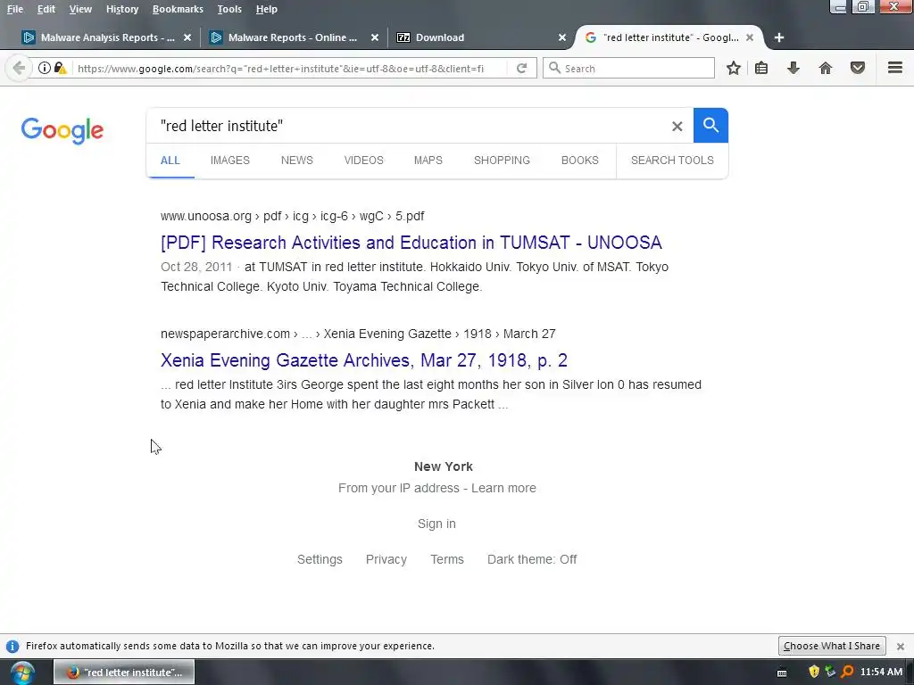Click the 11:54 AM taskbar clock

tap(881, 672)
